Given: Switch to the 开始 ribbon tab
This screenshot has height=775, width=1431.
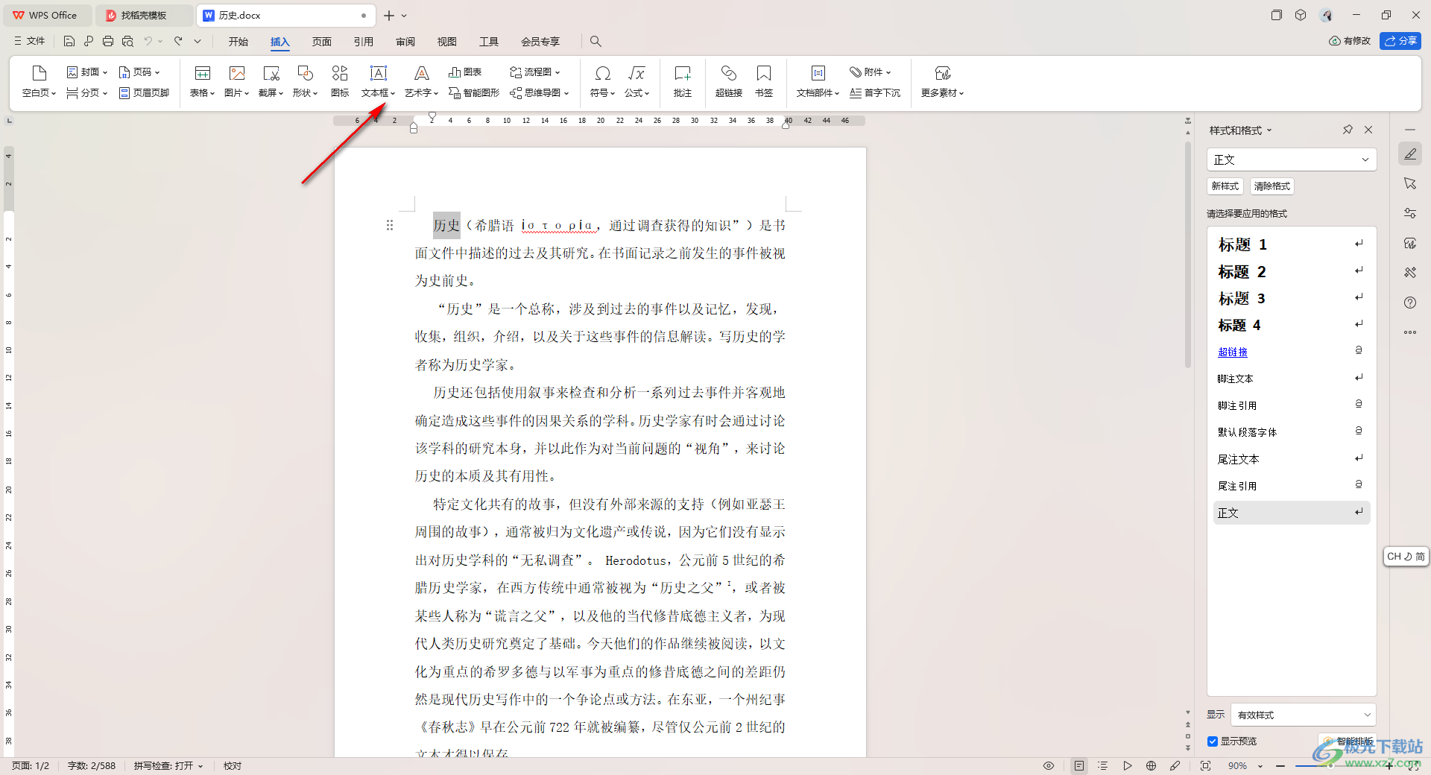Looking at the screenshot, I should (238, 42).
